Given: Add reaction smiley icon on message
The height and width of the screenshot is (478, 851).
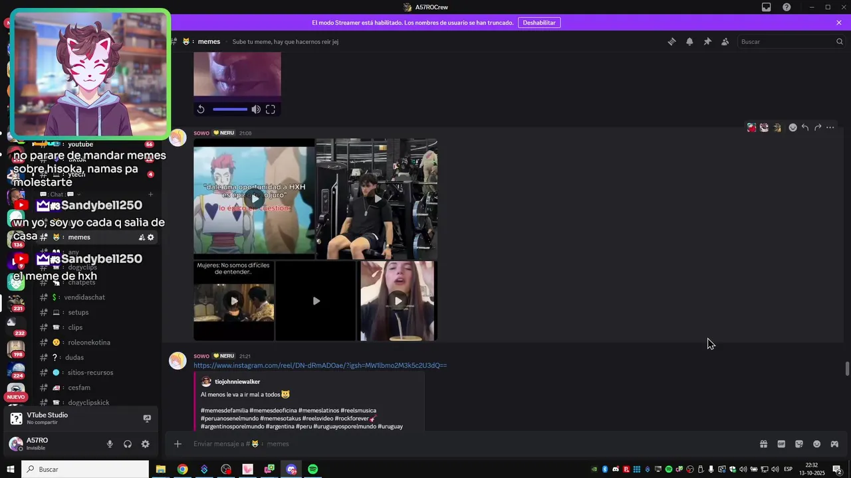Looking at the screenshot, I should click(792, 127).
